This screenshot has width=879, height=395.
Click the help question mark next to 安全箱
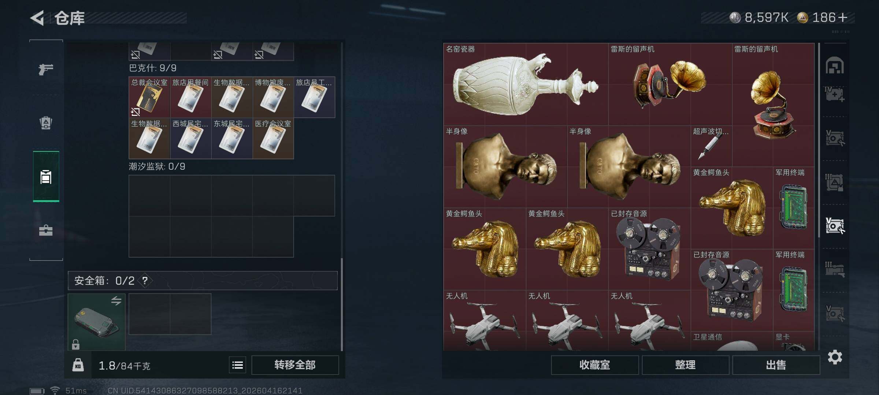(145, 281)
